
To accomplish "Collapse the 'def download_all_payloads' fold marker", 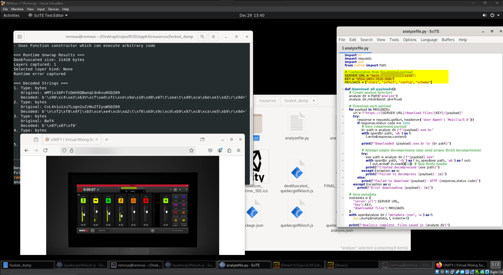I will point(342,89).
